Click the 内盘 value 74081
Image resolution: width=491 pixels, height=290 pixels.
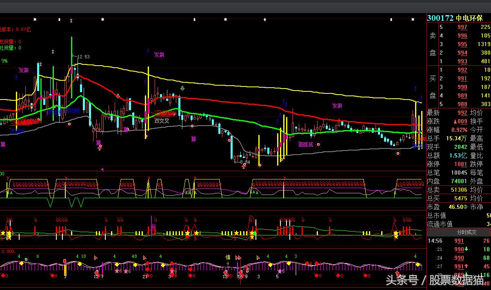point(459,181)
